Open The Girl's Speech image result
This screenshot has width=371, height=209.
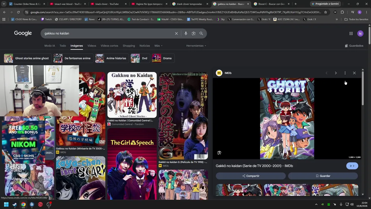pos(132,164)
